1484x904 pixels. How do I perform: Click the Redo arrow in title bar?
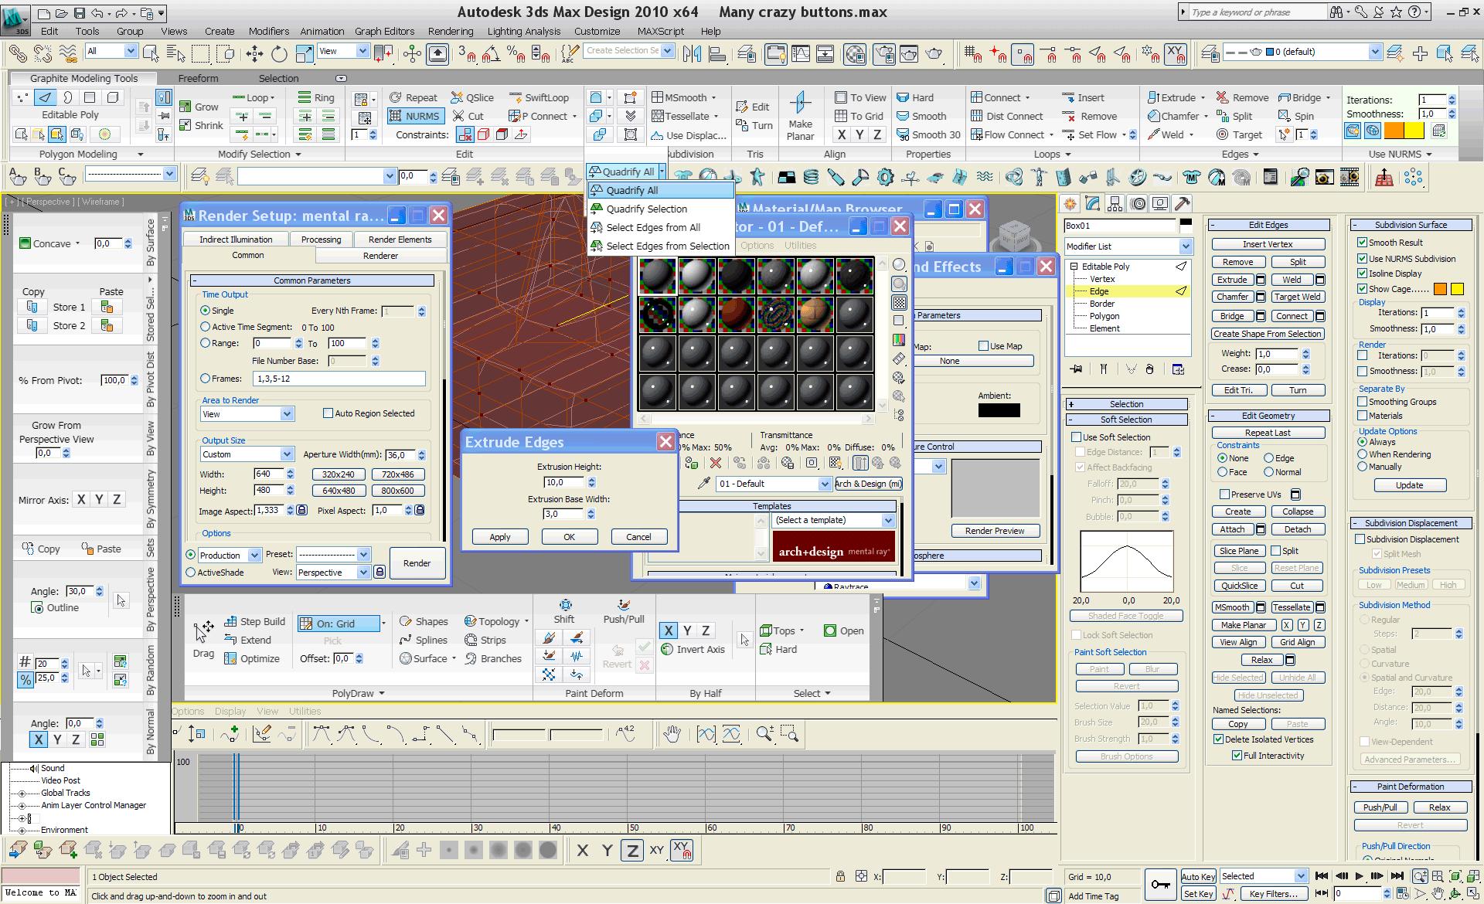click(x=121, y=13)
